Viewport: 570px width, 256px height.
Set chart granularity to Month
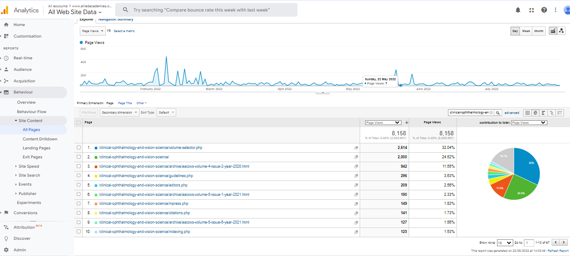coord(539,31)
